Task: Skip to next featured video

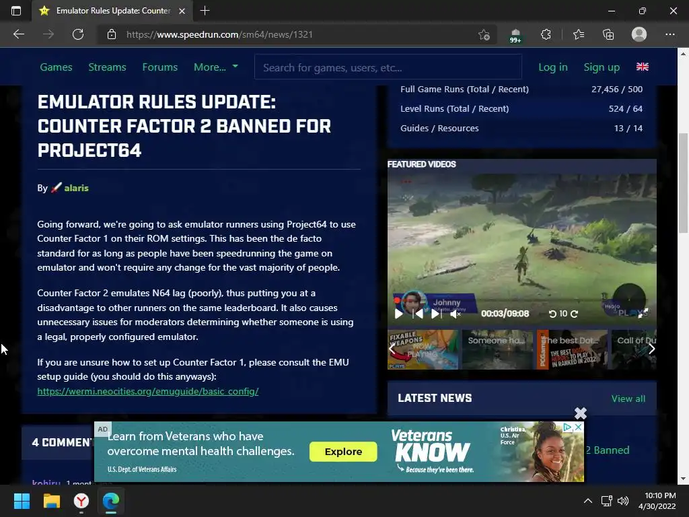Action: coord(436,314)
